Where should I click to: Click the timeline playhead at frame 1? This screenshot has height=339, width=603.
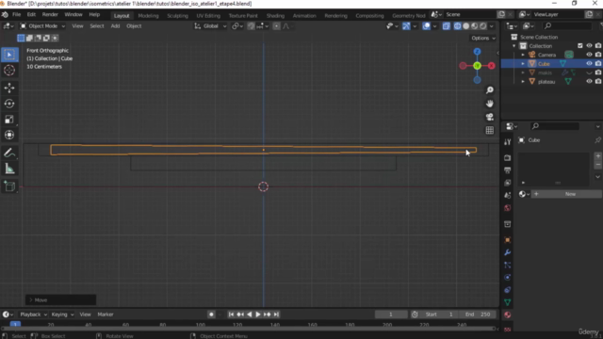click(15, 325)
